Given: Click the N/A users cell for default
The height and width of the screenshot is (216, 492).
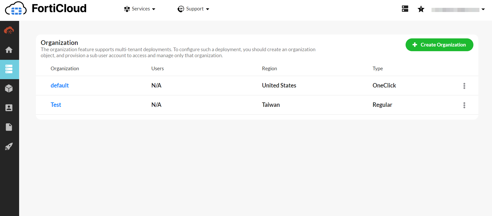Looking at the screenshot, I should (x=156, y=85).
